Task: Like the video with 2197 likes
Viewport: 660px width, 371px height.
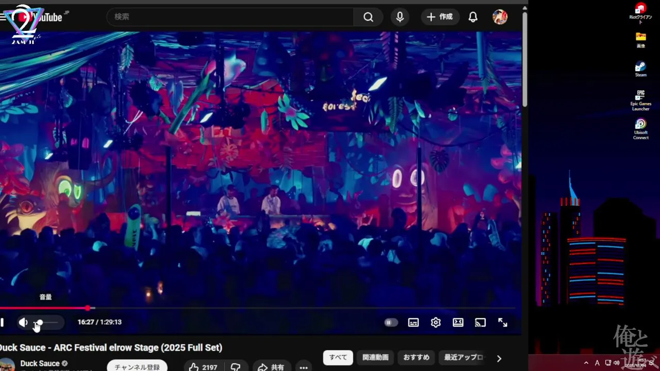Action: pyautogui.click(x=203, y=367)
